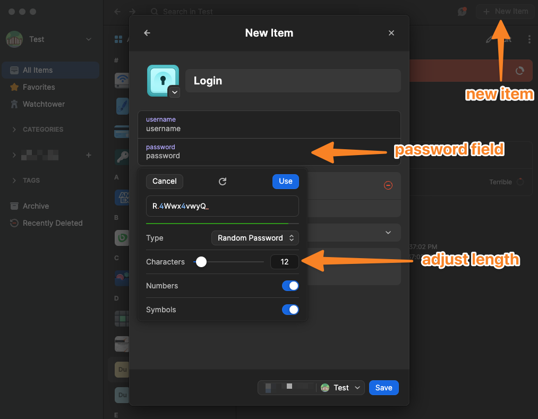Click the notification icon in the top bar
Image resolution: width=538 pixels, height=419 pixels.
coord(462,11)
